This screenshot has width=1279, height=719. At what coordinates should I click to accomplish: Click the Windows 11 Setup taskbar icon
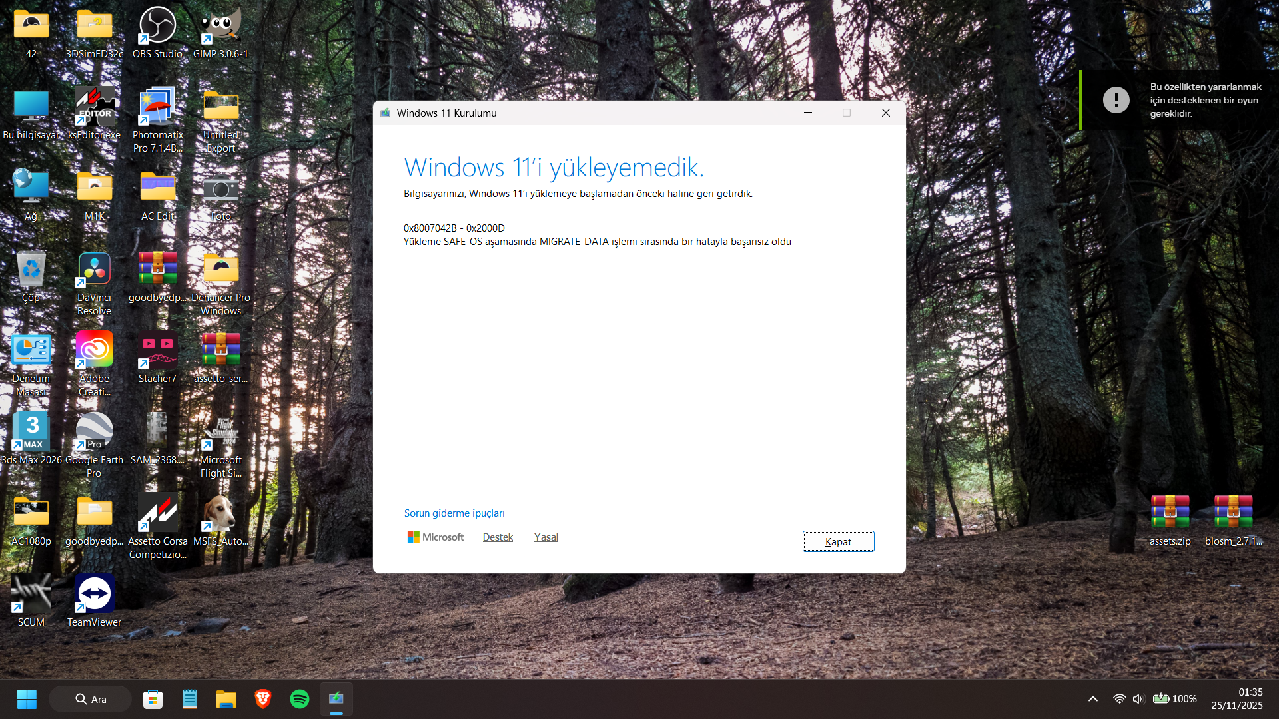336,699
